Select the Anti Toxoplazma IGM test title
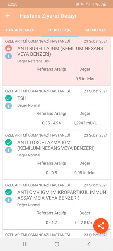Screen dimensions: 113x251 coord(56,145)
